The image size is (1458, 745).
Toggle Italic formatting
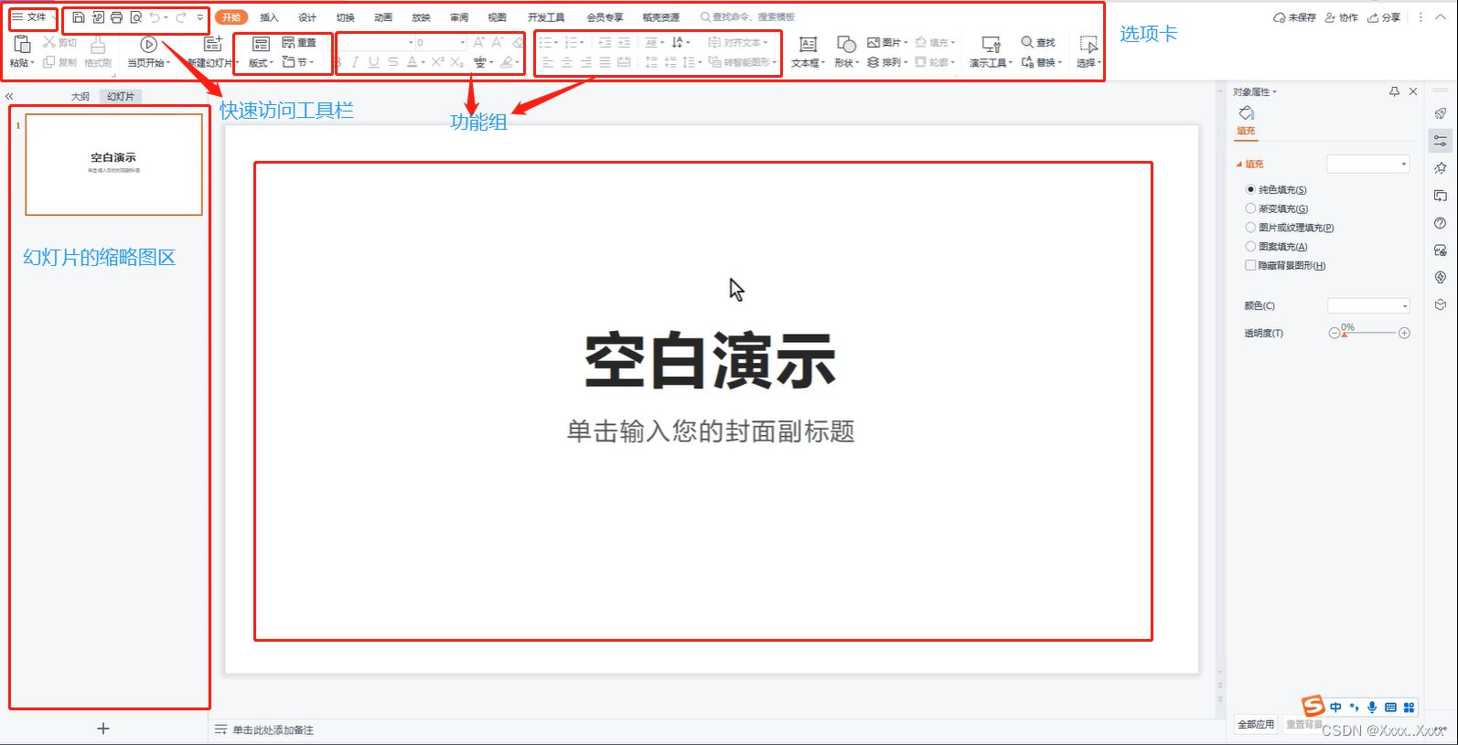click(355, 62)
